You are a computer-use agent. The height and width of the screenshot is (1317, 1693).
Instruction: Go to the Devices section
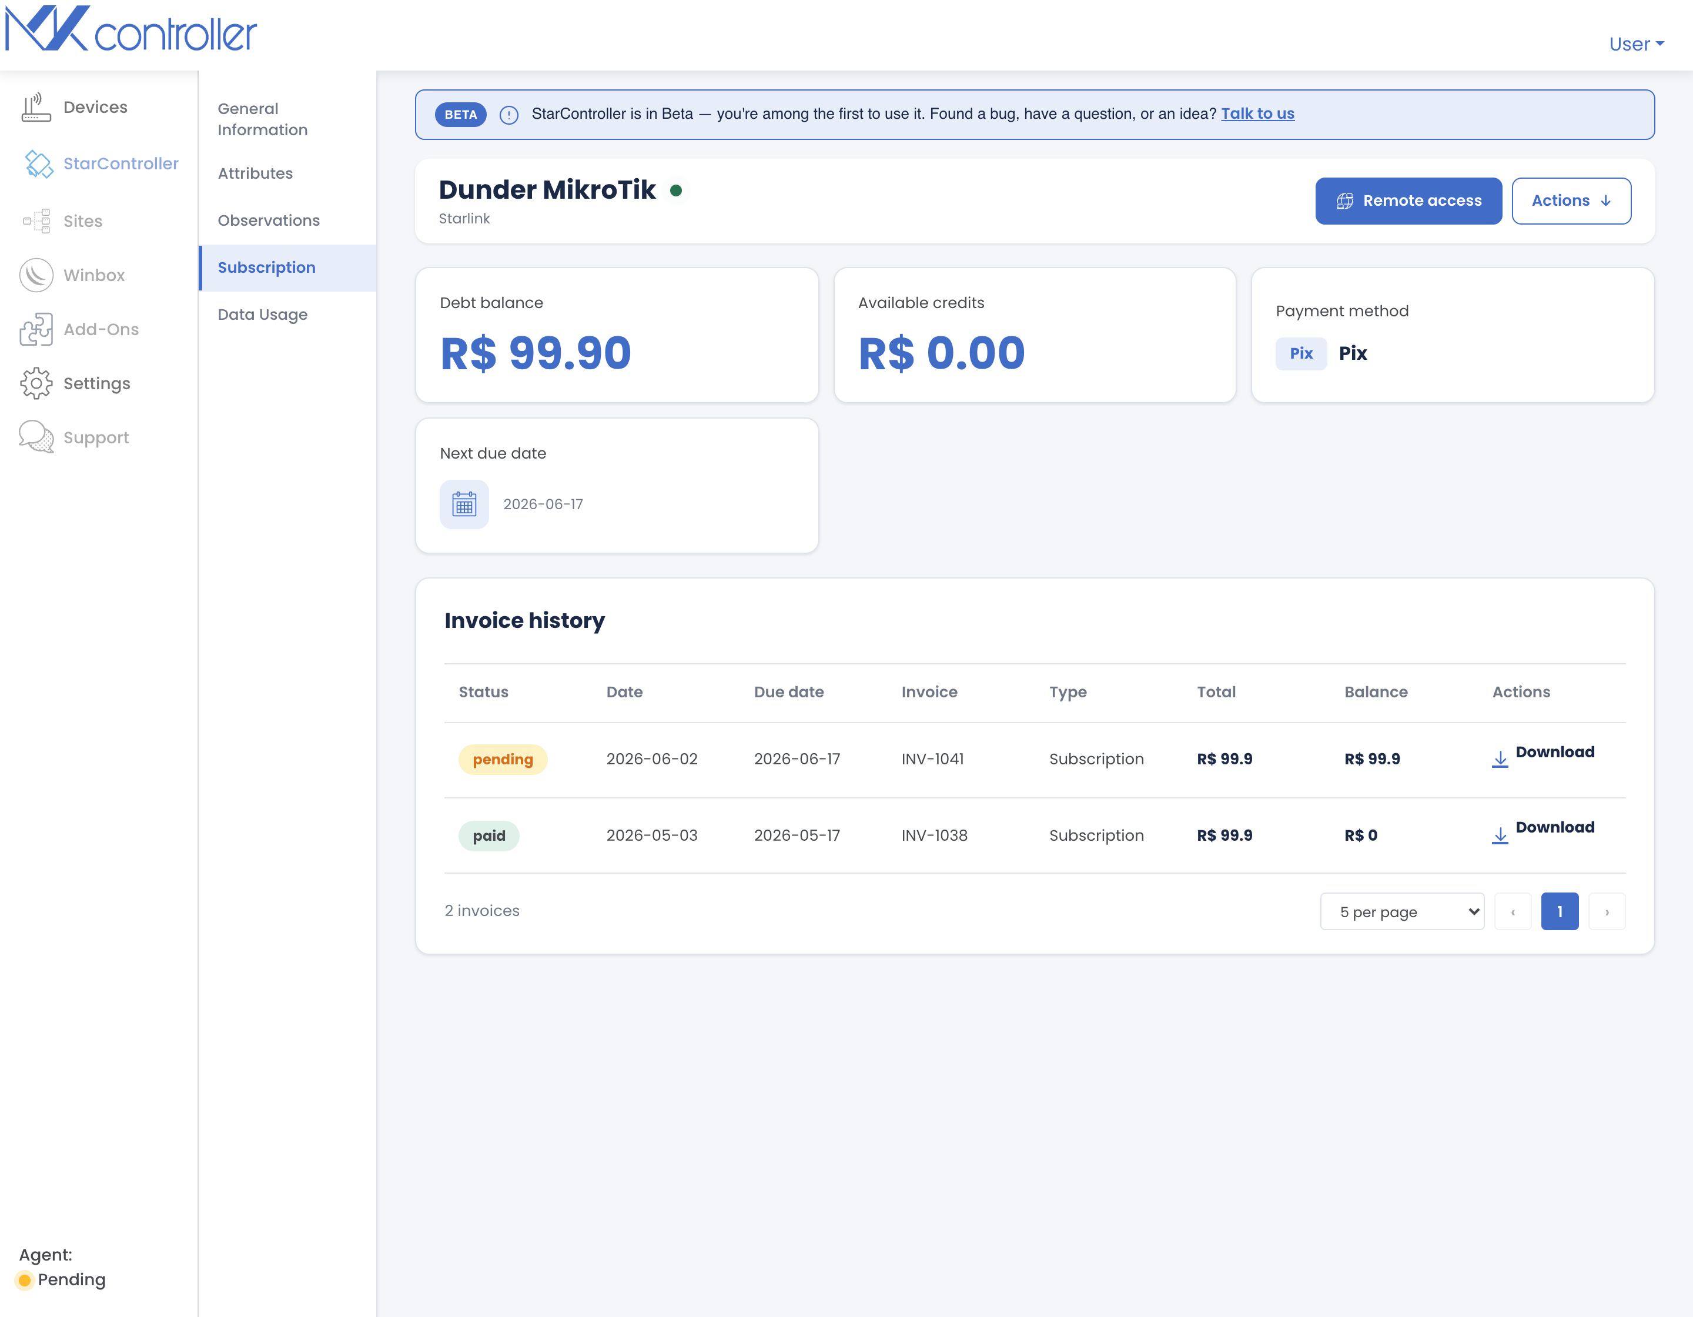point(95,107)
